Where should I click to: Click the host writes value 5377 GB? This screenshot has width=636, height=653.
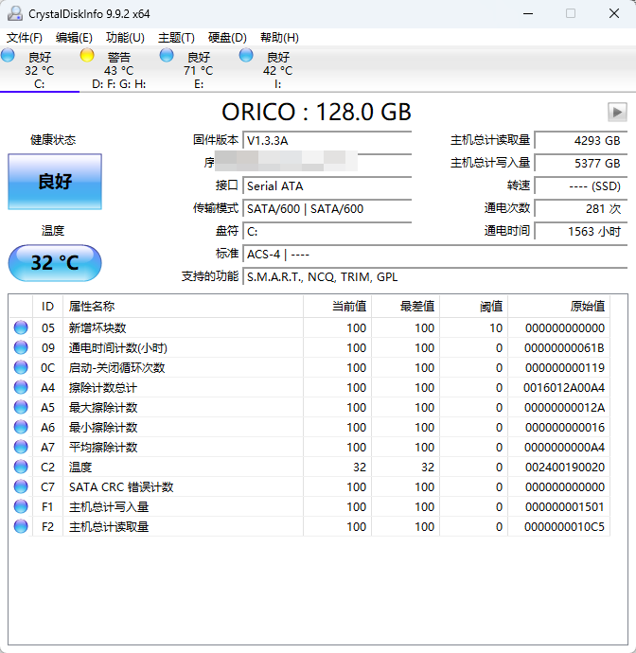click(581, 163)
